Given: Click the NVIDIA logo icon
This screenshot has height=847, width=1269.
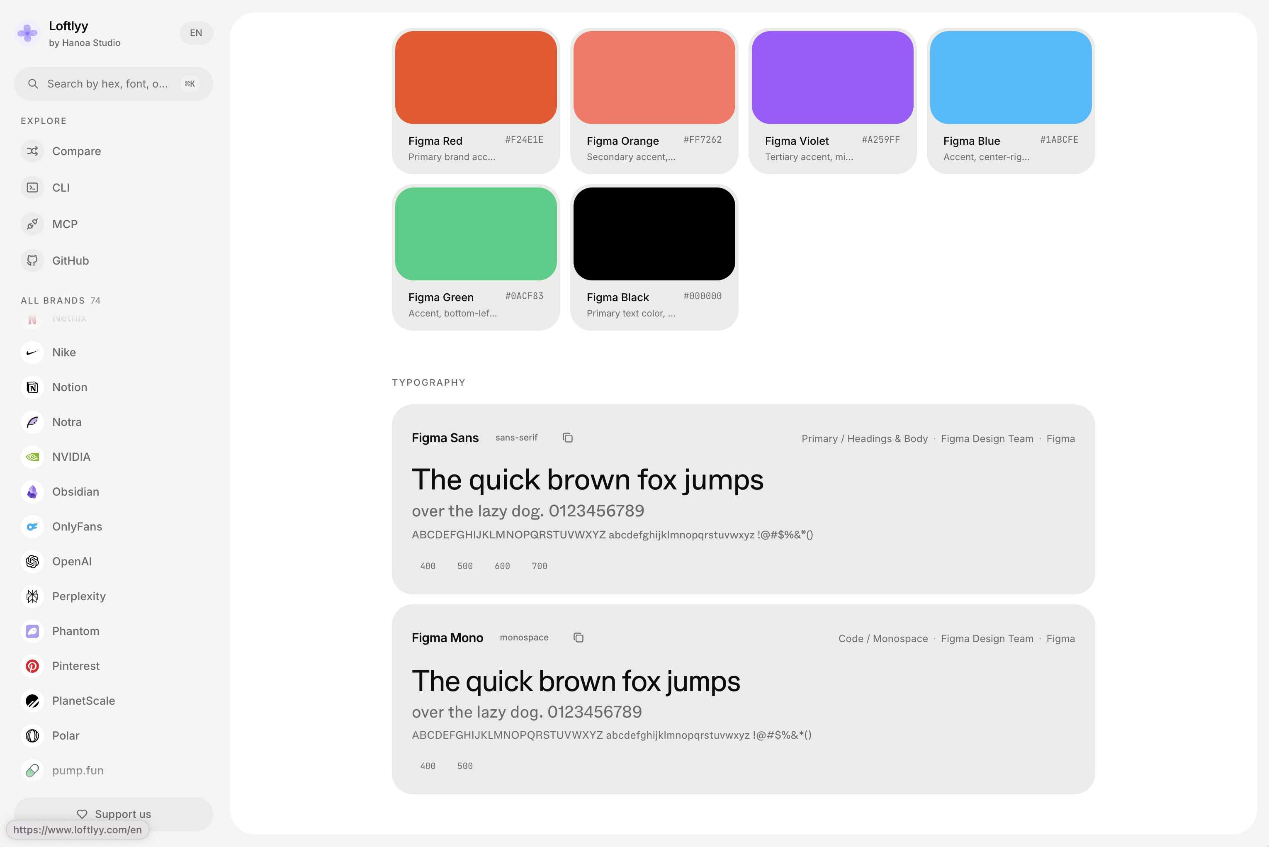Looking at the screenshot, I should (32, 457).
